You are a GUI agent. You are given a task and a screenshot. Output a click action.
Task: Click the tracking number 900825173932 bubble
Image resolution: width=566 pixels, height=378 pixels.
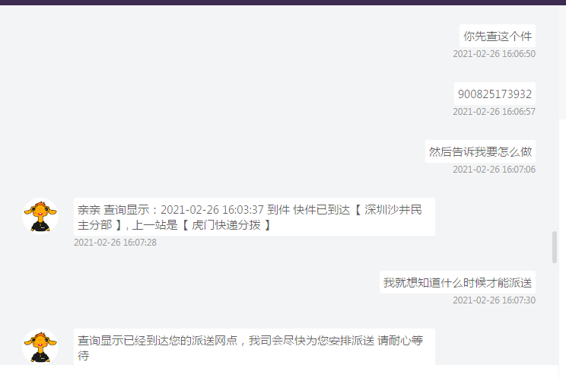pyautogui.click(x=494, y=94)
